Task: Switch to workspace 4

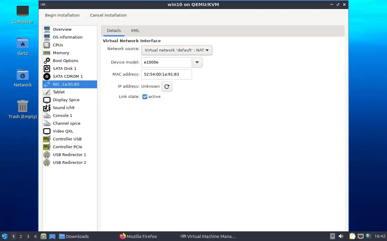Action: coord(35,236)
